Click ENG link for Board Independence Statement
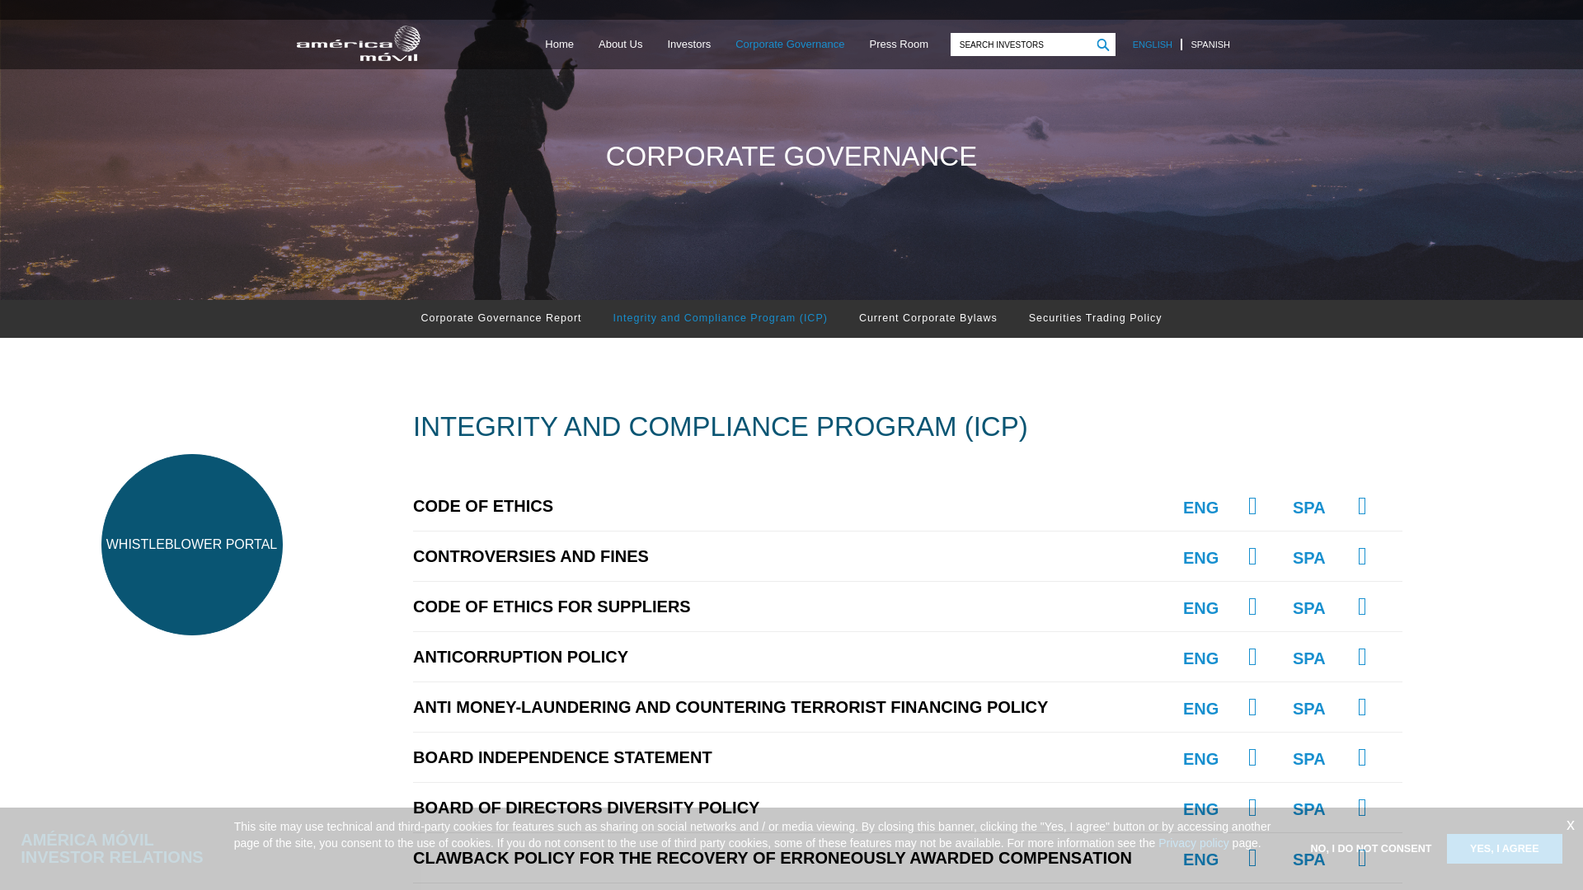1583x890 pixels. pos(1200,759)
